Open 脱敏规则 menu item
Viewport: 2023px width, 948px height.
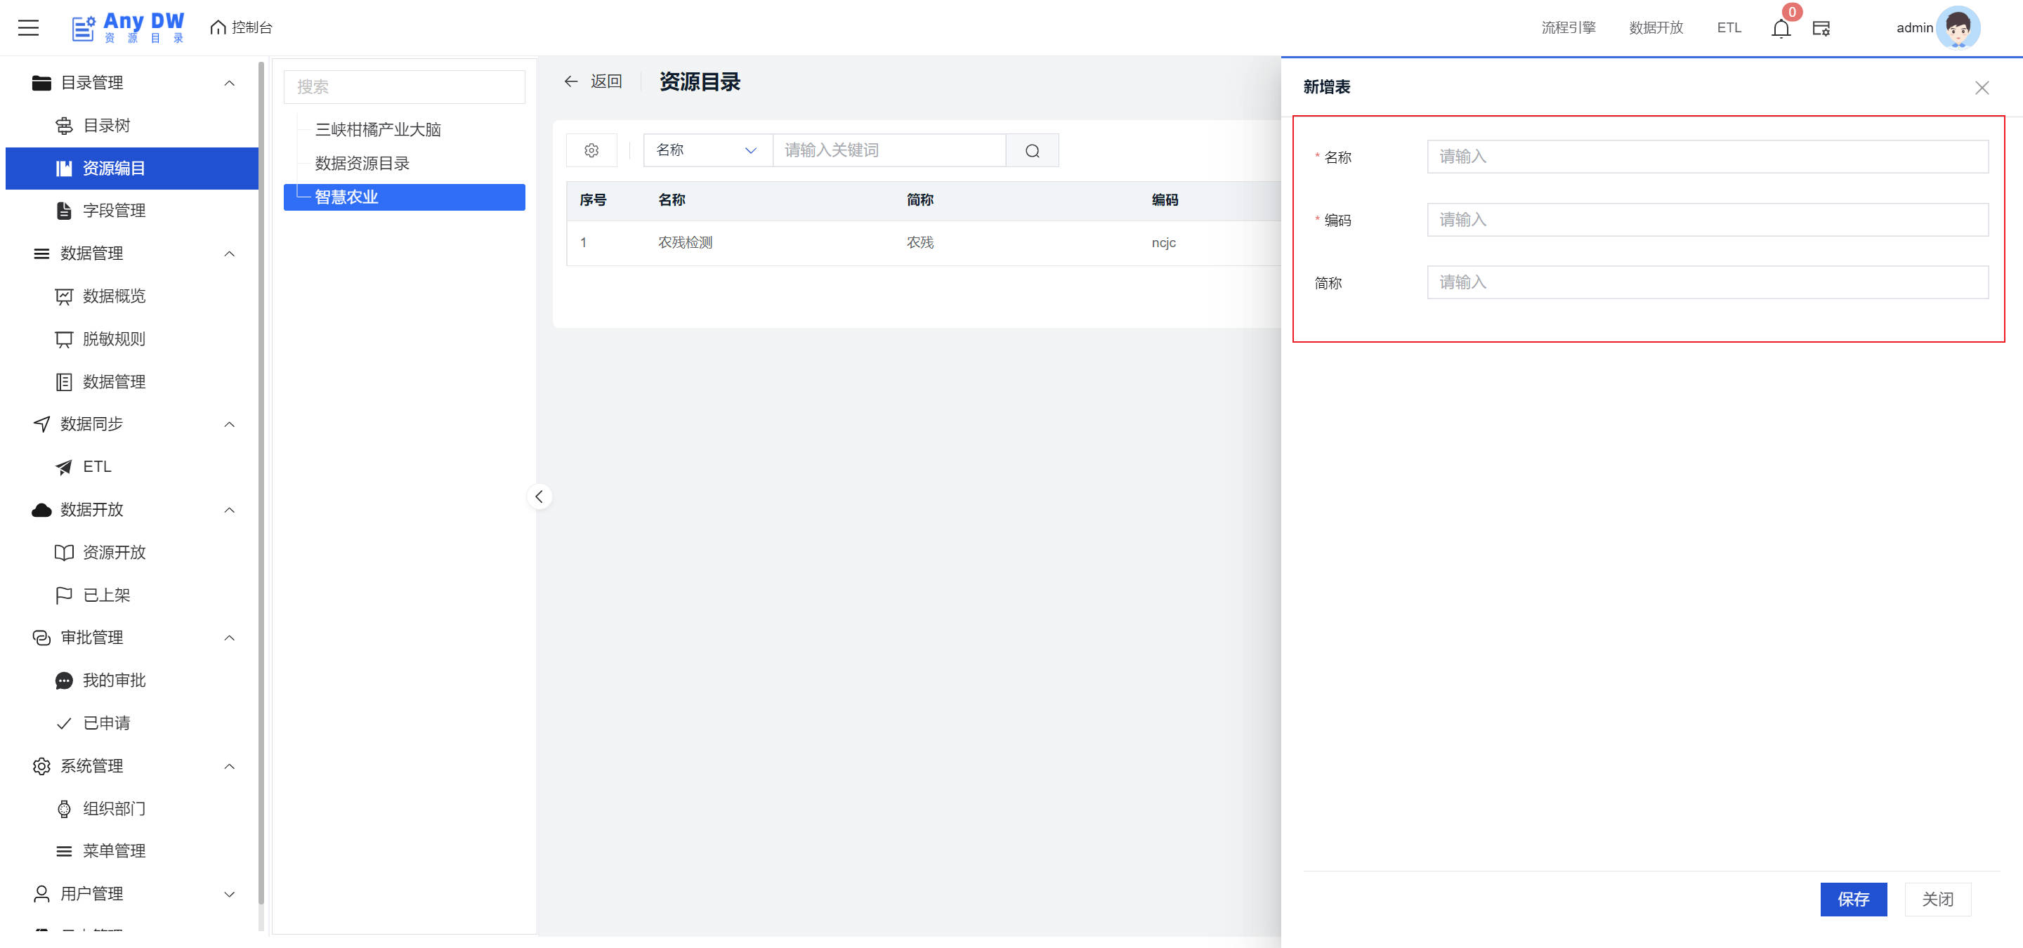click(114, 339)
